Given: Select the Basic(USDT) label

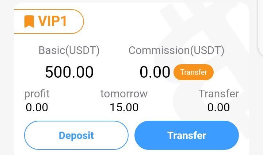Looking at the screenshot, I should pos(69,50).
